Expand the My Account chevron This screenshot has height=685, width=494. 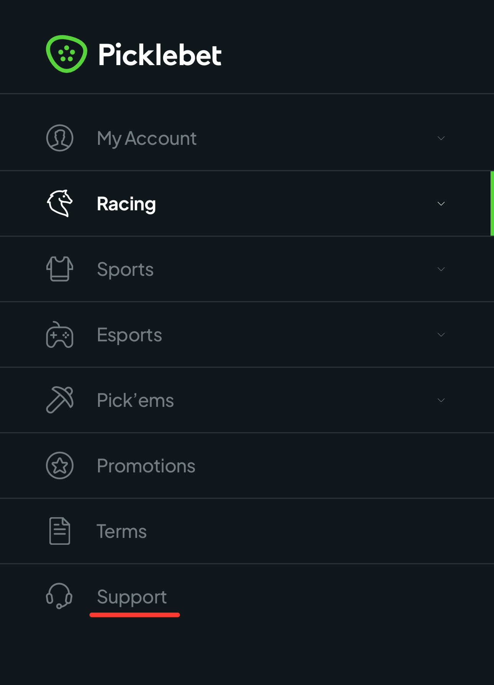[441, 138]
